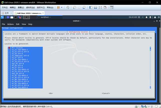
Task: Toggle the ar_AE ISO-8859-6 checkbox
Action: pyautogui.click(x=9, y=75)
